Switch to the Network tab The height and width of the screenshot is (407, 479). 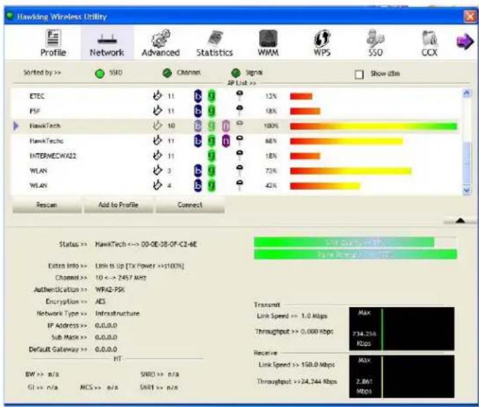(107, 43)
